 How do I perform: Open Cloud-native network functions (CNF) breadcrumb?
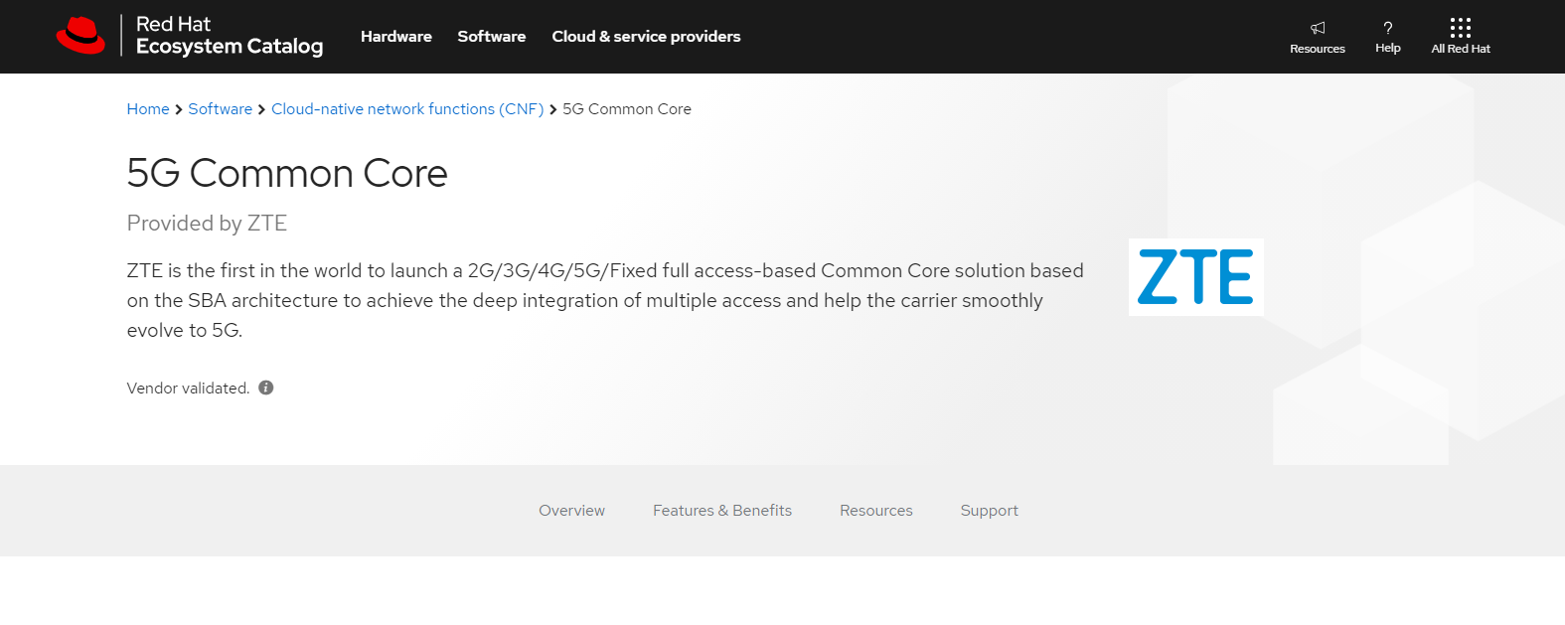tap(407, 109)
